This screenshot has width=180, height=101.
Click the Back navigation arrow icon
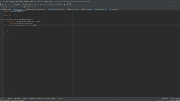coord(6,4)
